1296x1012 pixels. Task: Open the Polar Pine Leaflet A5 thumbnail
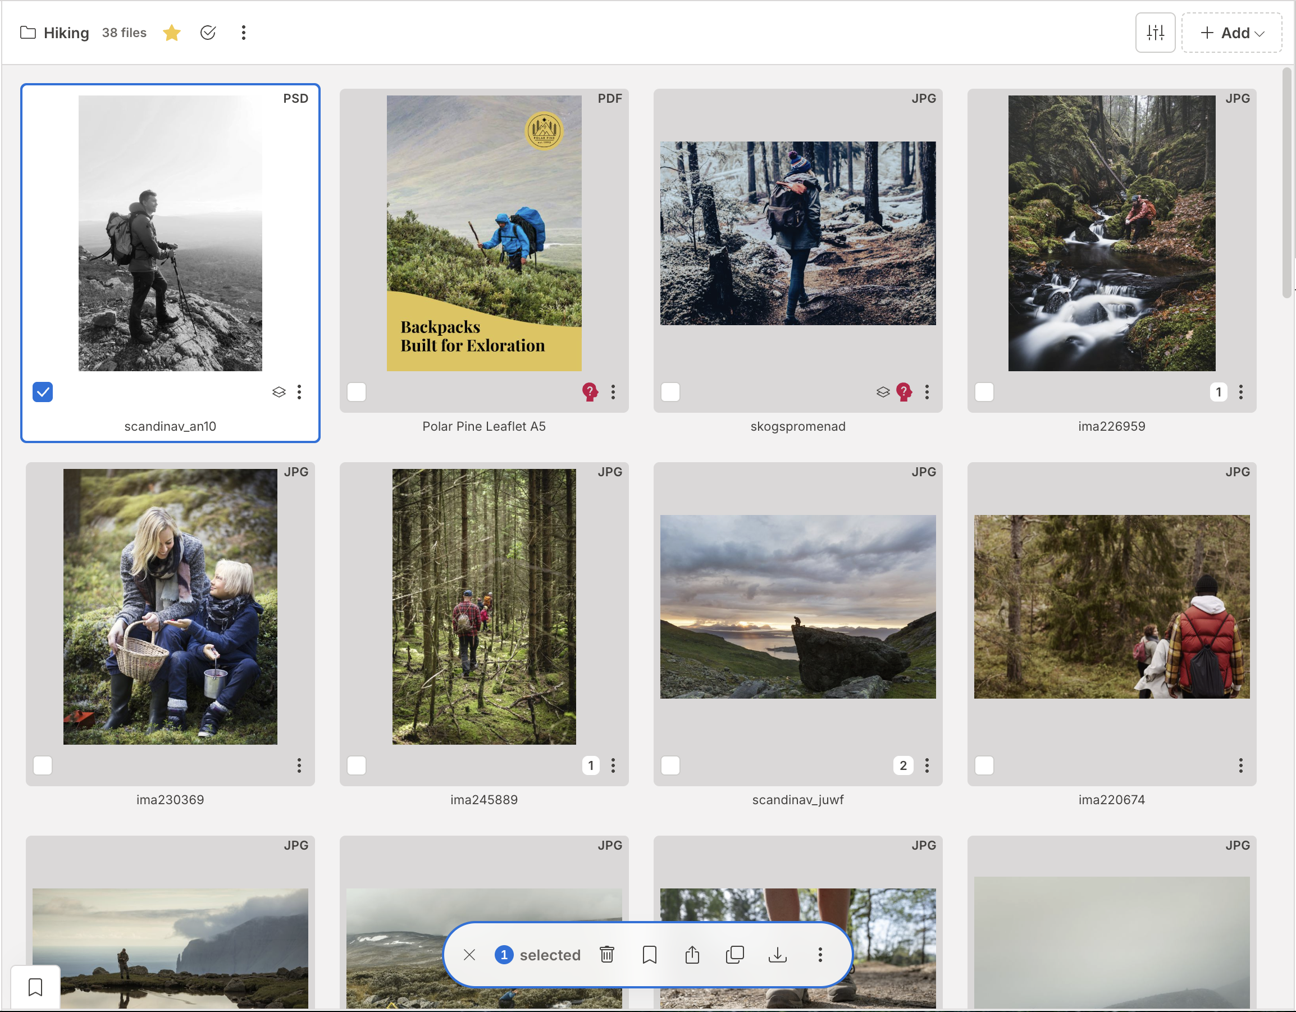tap(484, 233)
